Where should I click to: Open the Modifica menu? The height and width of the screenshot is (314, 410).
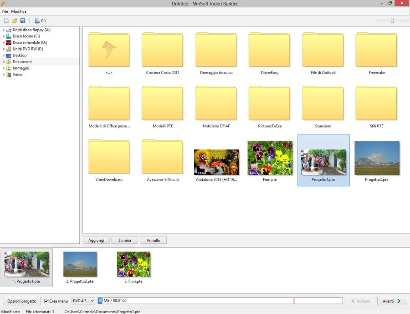(x=19, y=11)
